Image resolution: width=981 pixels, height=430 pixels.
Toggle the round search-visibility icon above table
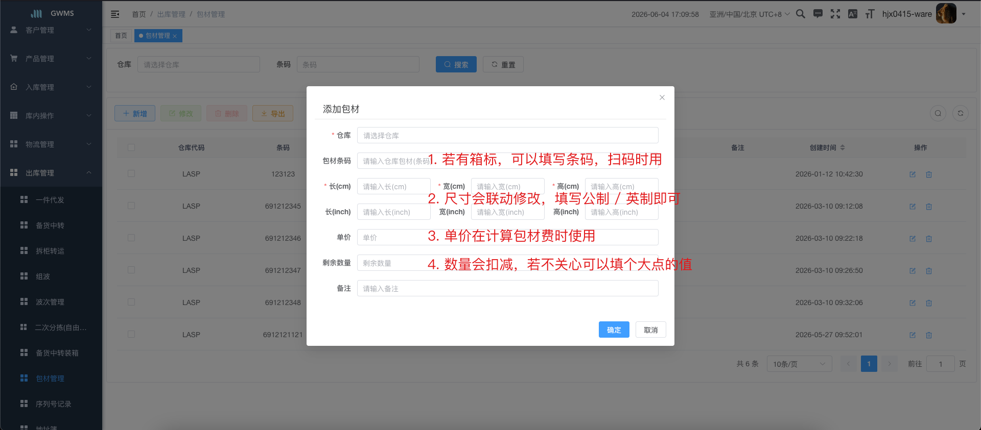pyautogui.click(x=938, y=113)
